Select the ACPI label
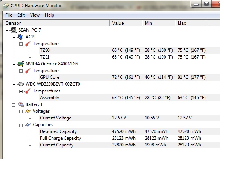Screen dimensions: 226x169 (31, 37)
